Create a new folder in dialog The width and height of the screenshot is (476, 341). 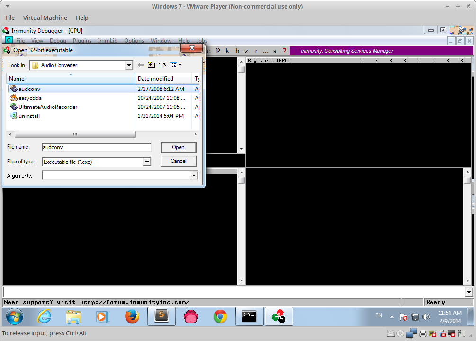162,65
